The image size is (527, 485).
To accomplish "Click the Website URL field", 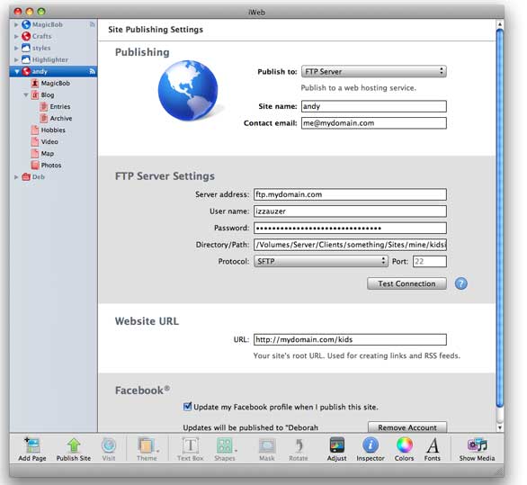I will (350, 339).
